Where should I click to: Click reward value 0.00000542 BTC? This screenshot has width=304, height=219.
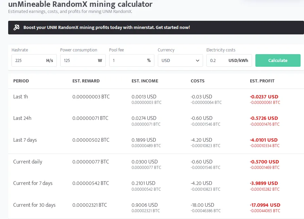coord(90,183)
